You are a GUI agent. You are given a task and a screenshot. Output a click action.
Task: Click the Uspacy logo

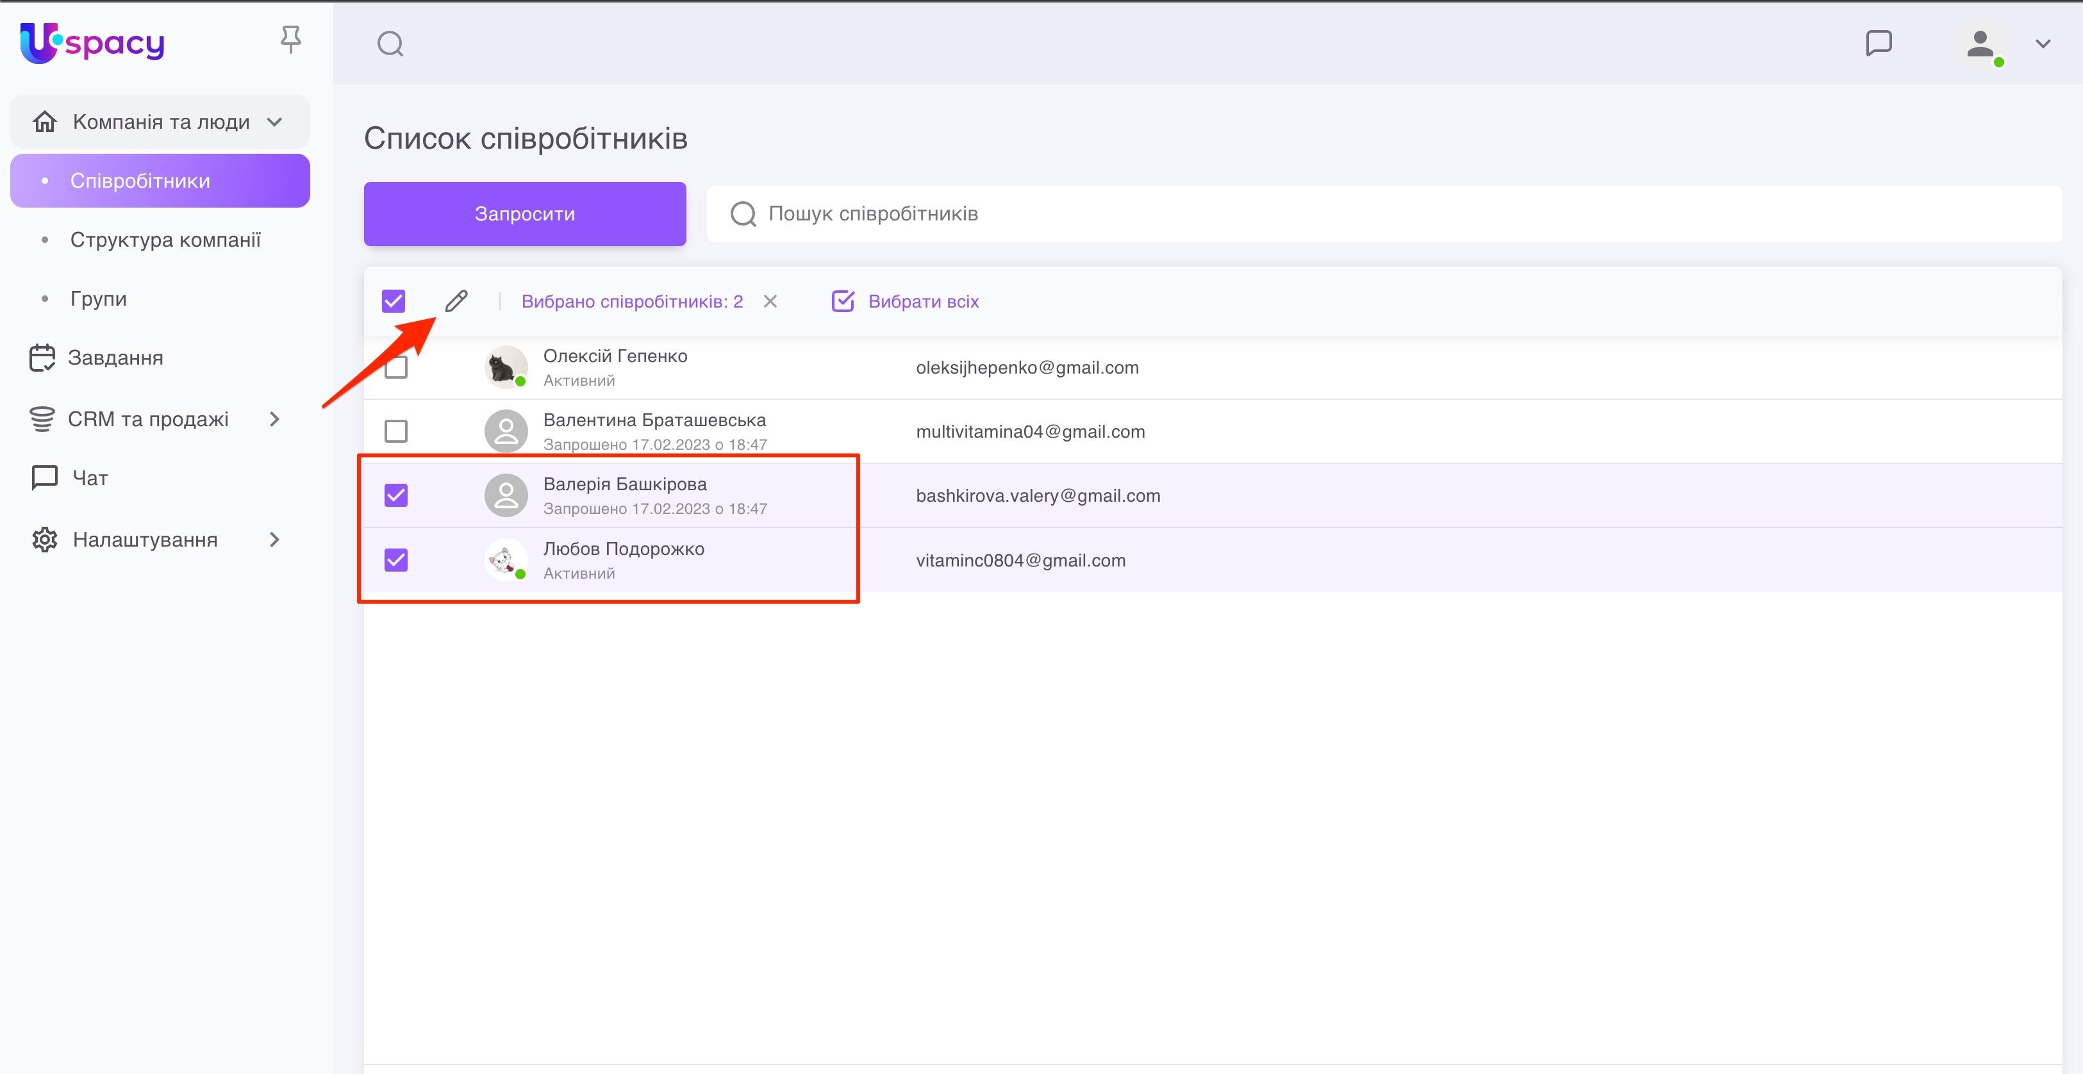(x=92, y=43)
